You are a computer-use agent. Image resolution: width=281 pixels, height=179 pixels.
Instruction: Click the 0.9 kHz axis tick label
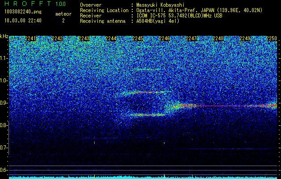pyautogui.click(x=4, y=103)
